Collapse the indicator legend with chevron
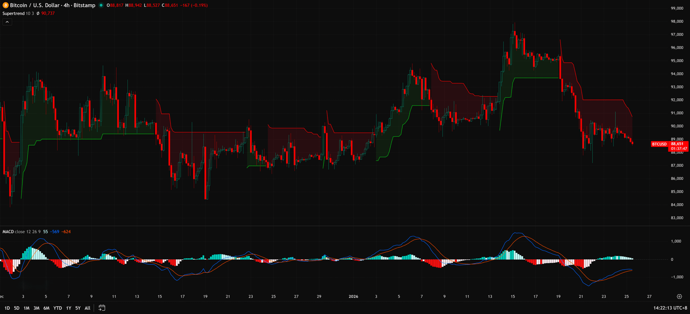The image size is (690, 314). point(7,22)
